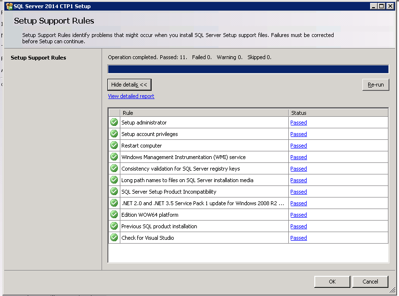The width and height of the screenshot is (399, 296).
Task: Click the completed blue progress bar
Action: (x=248, y=69)
